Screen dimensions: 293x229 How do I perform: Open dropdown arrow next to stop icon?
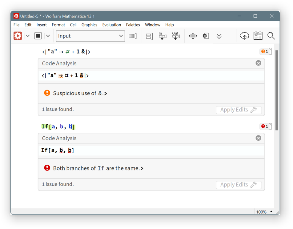coord(48,36)
